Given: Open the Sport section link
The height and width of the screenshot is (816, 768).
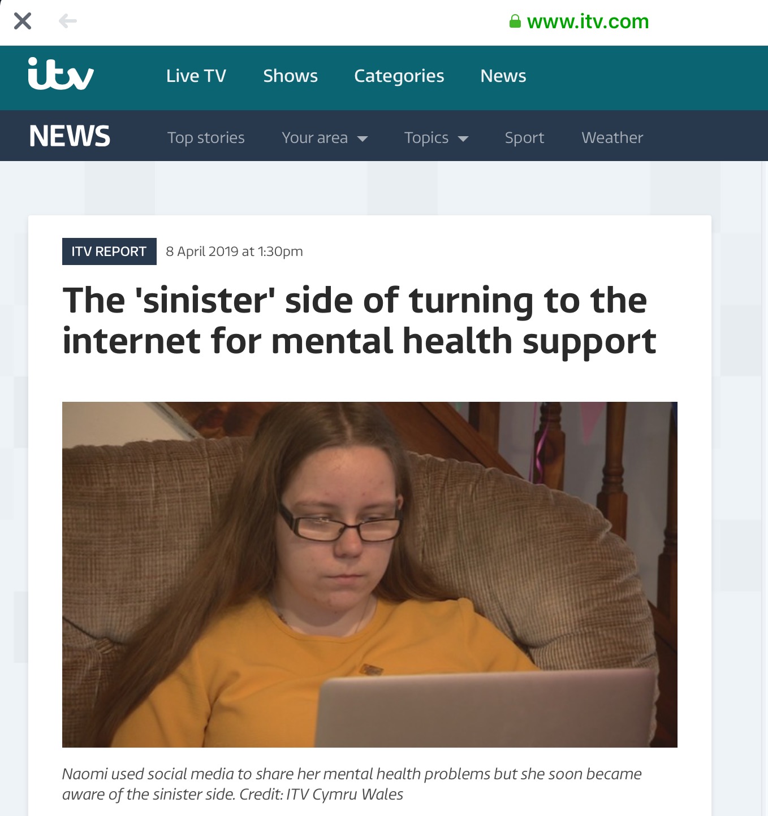Looking at the screenshot, I should tap(524, 138).
